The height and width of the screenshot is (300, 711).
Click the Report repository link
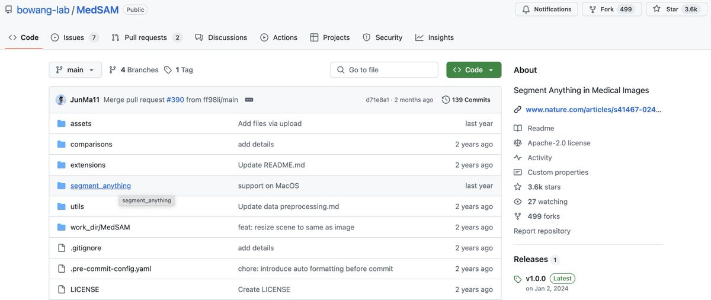[542, 231]
